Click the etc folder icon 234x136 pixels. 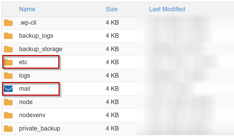coord(8,62)
